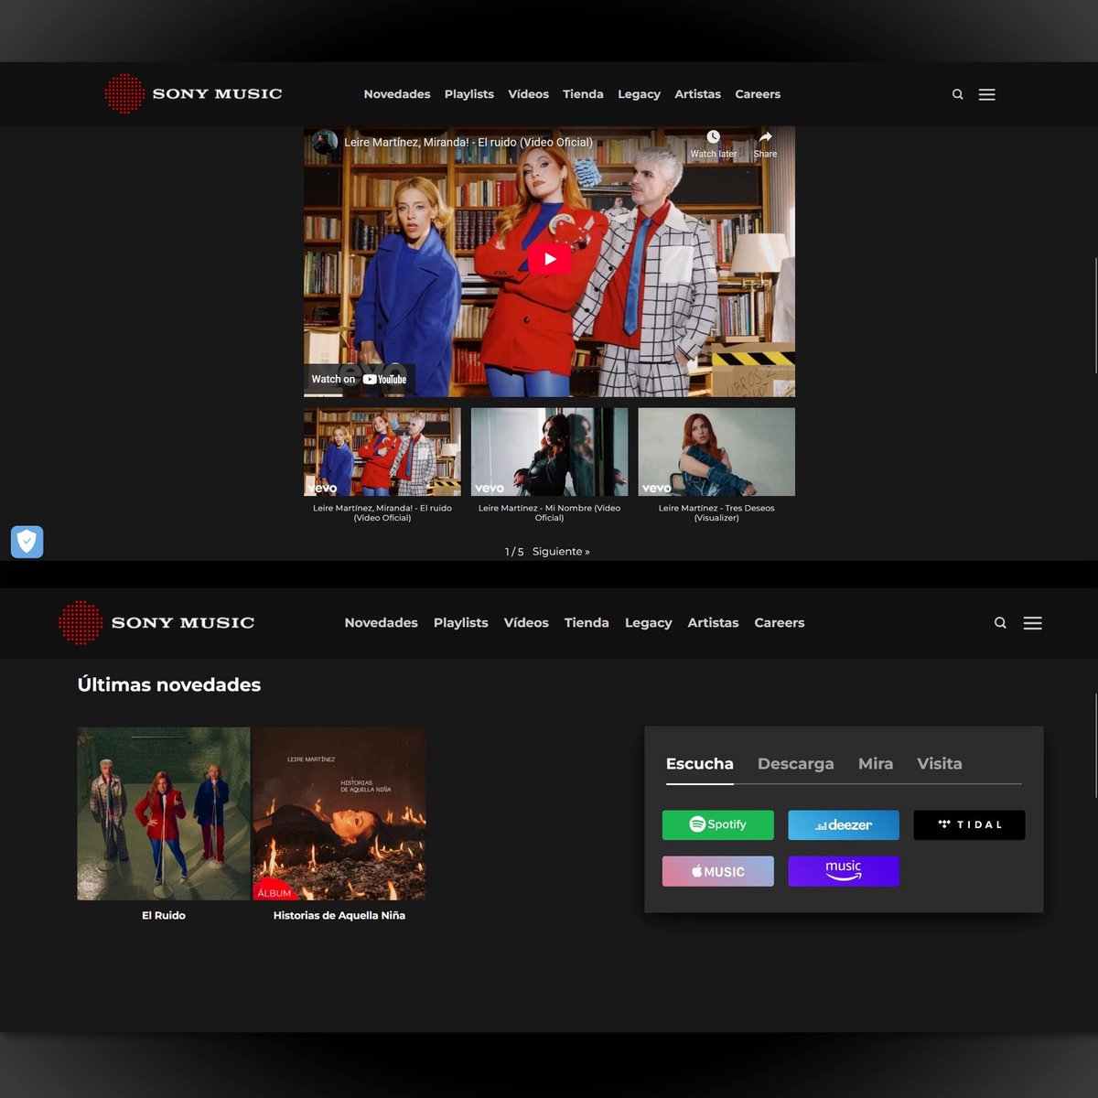Click the channel avatar on video player
This screenshot has height=1098, width=1098.
click(325, 142)
